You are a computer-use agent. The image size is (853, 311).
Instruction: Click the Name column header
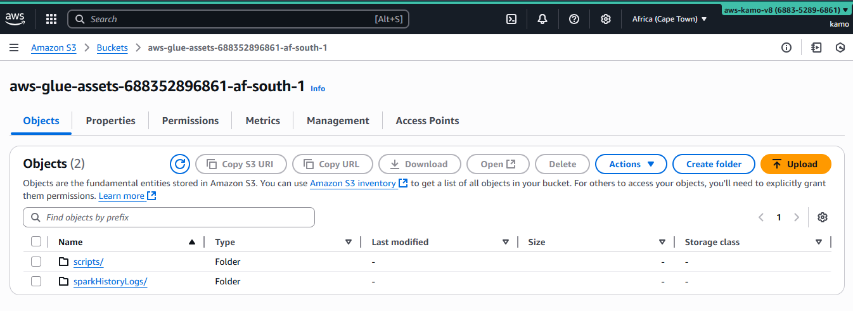point(70,242)
